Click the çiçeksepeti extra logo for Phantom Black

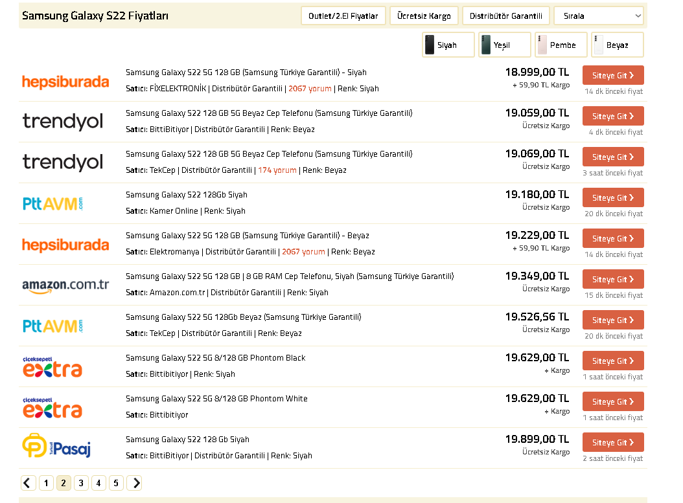click(52, 367)
